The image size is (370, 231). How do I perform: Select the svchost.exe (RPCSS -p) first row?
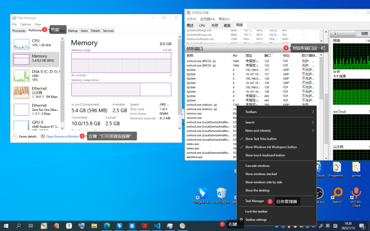tap(251, 61)
